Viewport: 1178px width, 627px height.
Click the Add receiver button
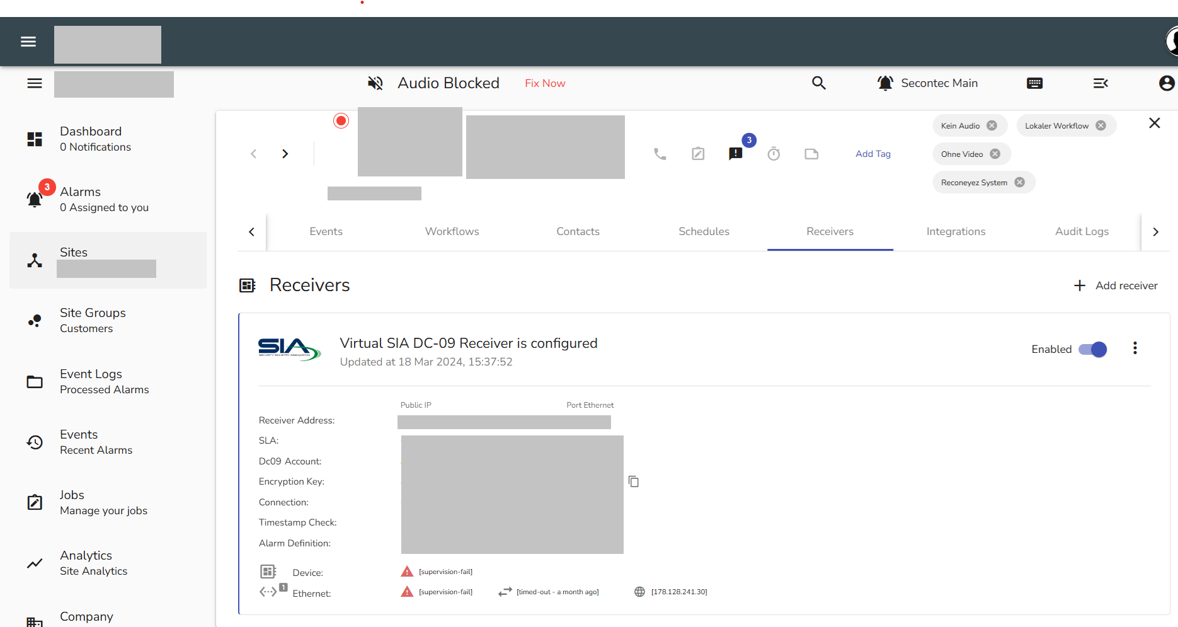click(1115, 285)
